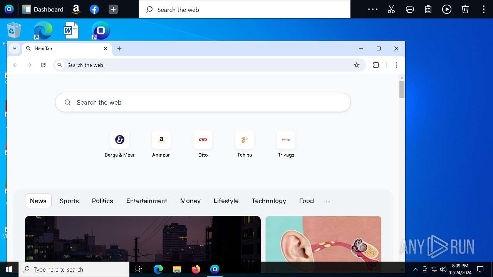Viewport: 493px width, 277px height.
Task: Expand more feed categories ellipsis
Action: click(x=328, y=201)
